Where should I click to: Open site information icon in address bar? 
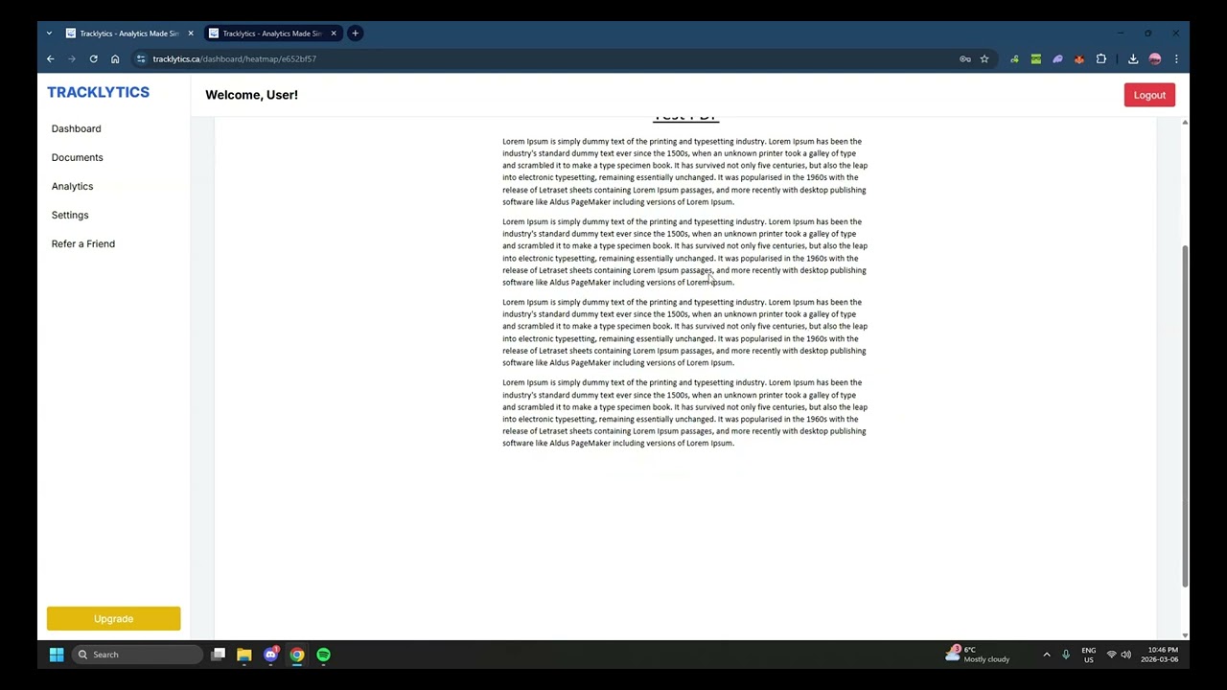point(141,58)
